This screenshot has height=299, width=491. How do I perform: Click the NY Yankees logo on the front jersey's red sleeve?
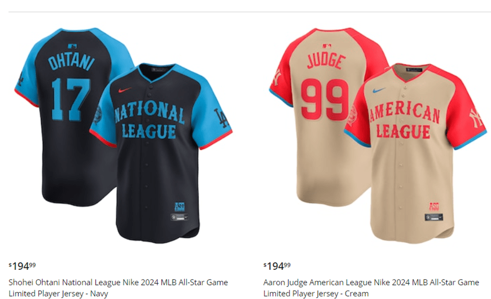click(476, 118)
